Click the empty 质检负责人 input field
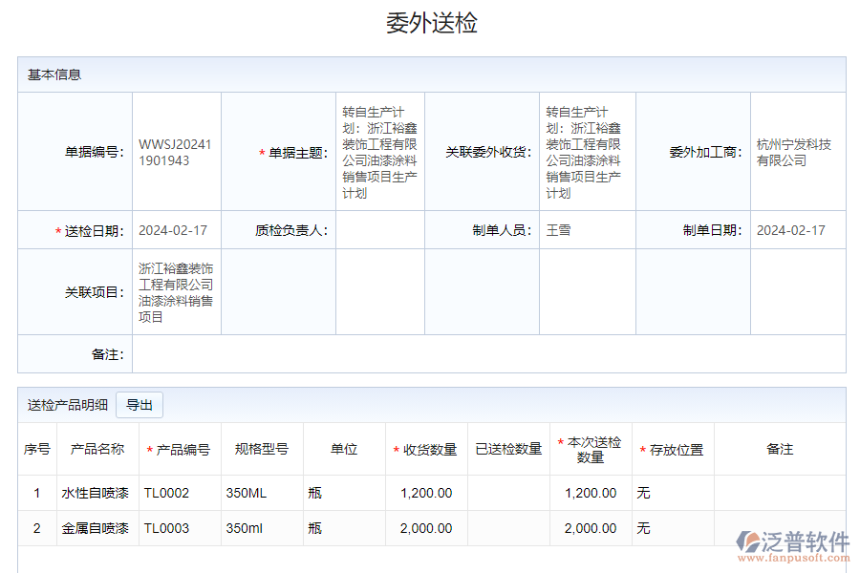 point(378,229)
